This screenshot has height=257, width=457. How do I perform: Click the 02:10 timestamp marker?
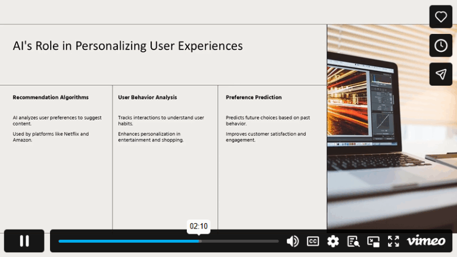(x=199, y=226)
